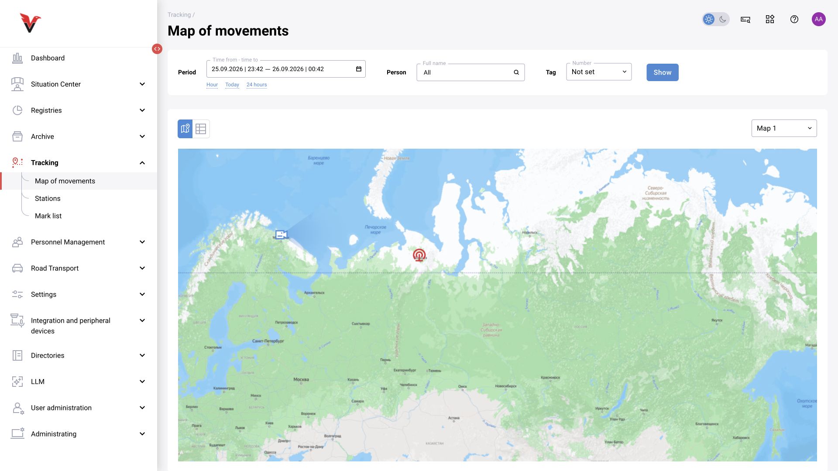Expand the User administration section

79,408
